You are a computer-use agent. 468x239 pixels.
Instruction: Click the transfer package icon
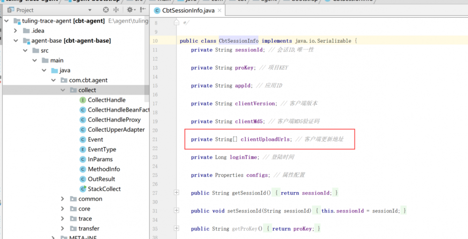74,228
